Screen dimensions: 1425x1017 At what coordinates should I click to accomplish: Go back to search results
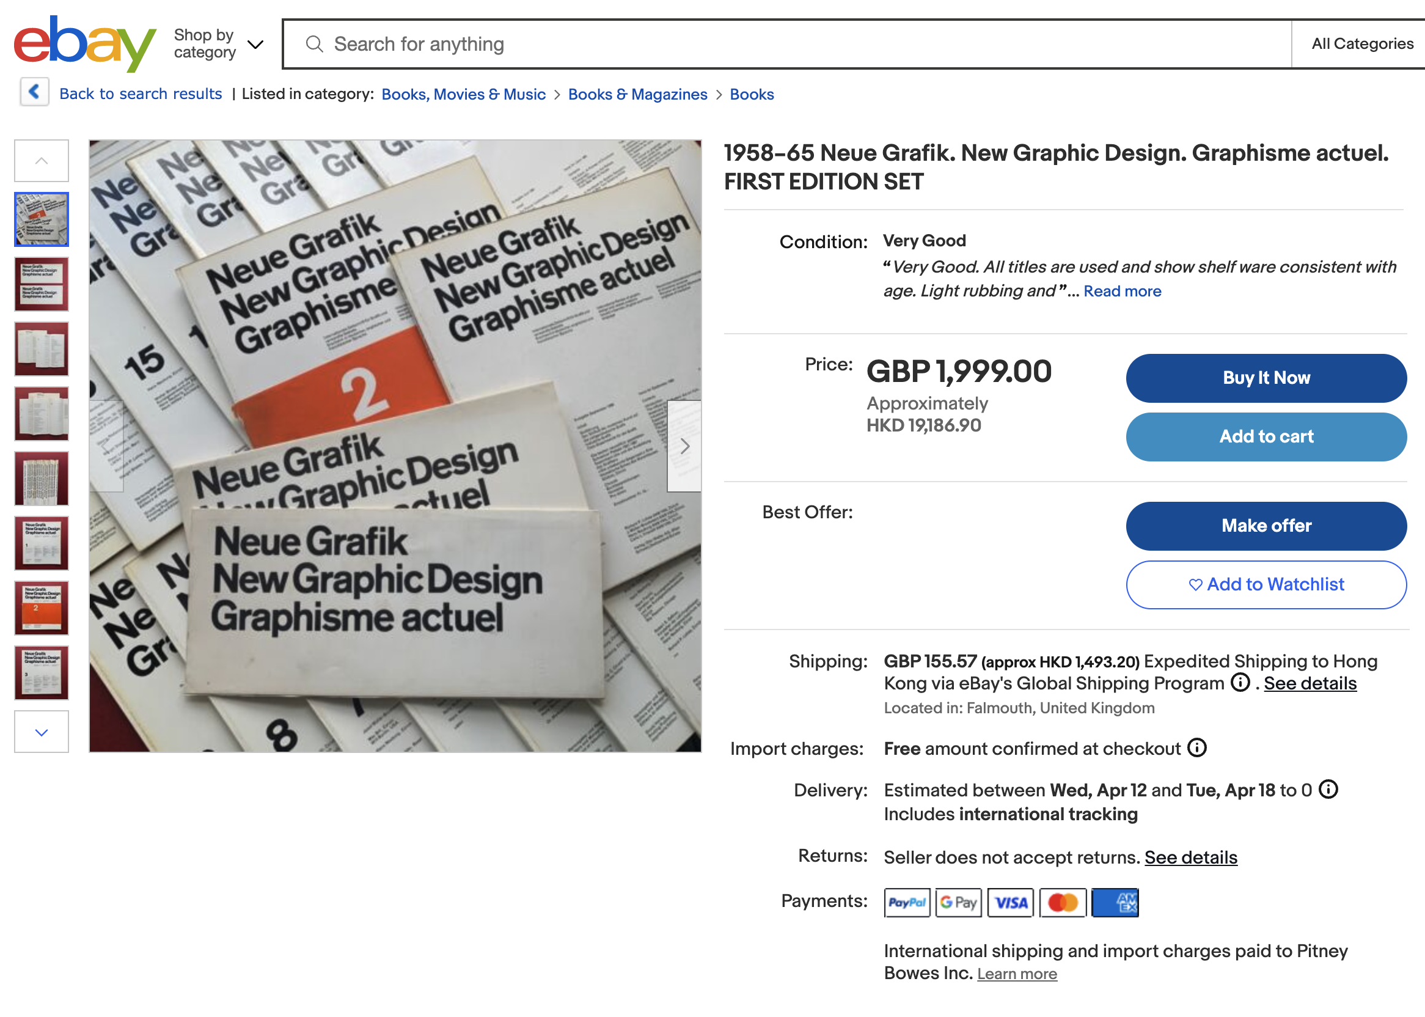point(141,94)
